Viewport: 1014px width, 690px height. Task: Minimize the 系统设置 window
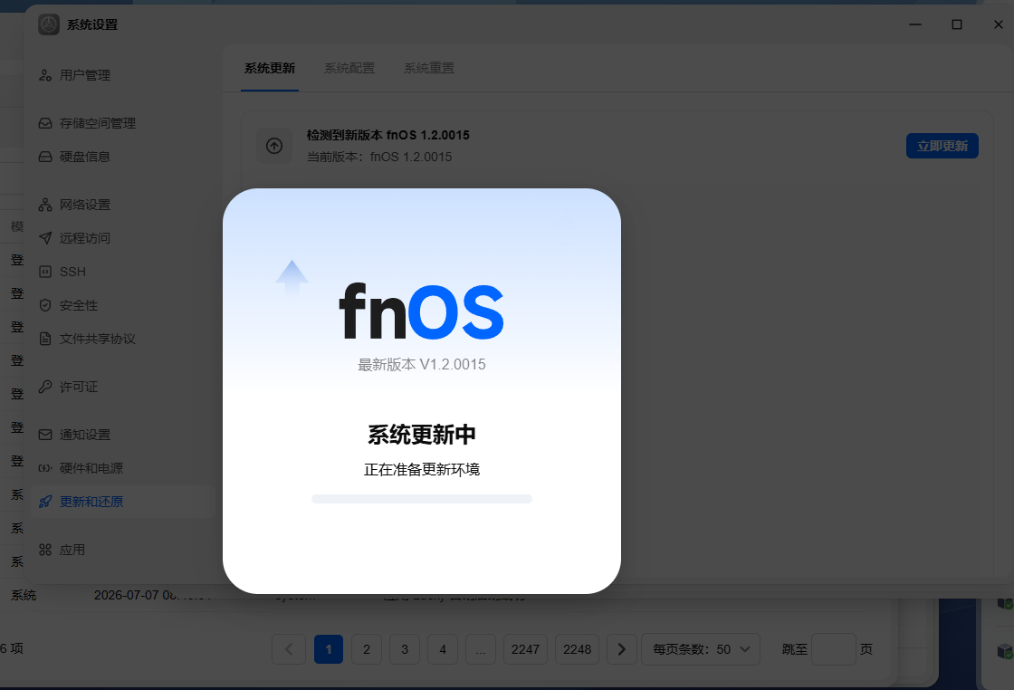[x=915, y=24]
